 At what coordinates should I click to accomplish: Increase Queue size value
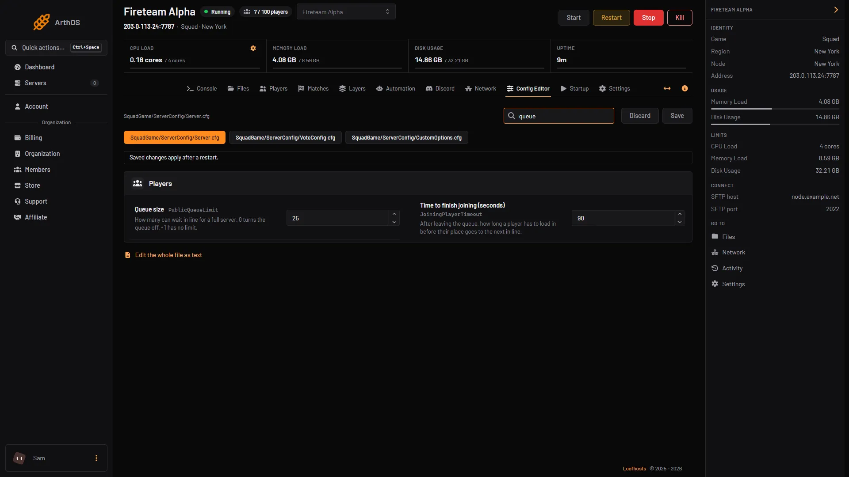[x=394, y=214]
